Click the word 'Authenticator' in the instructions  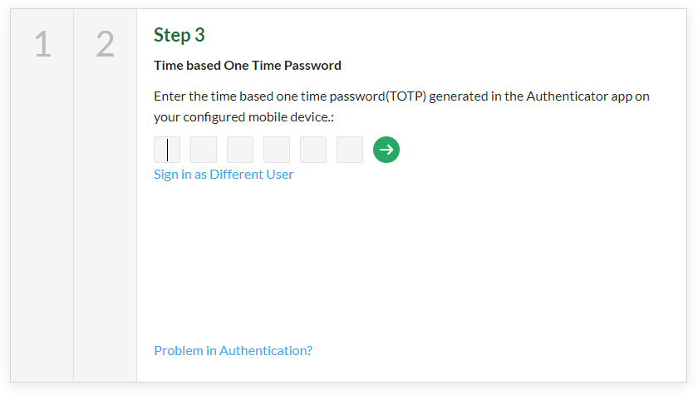[565, 96]
